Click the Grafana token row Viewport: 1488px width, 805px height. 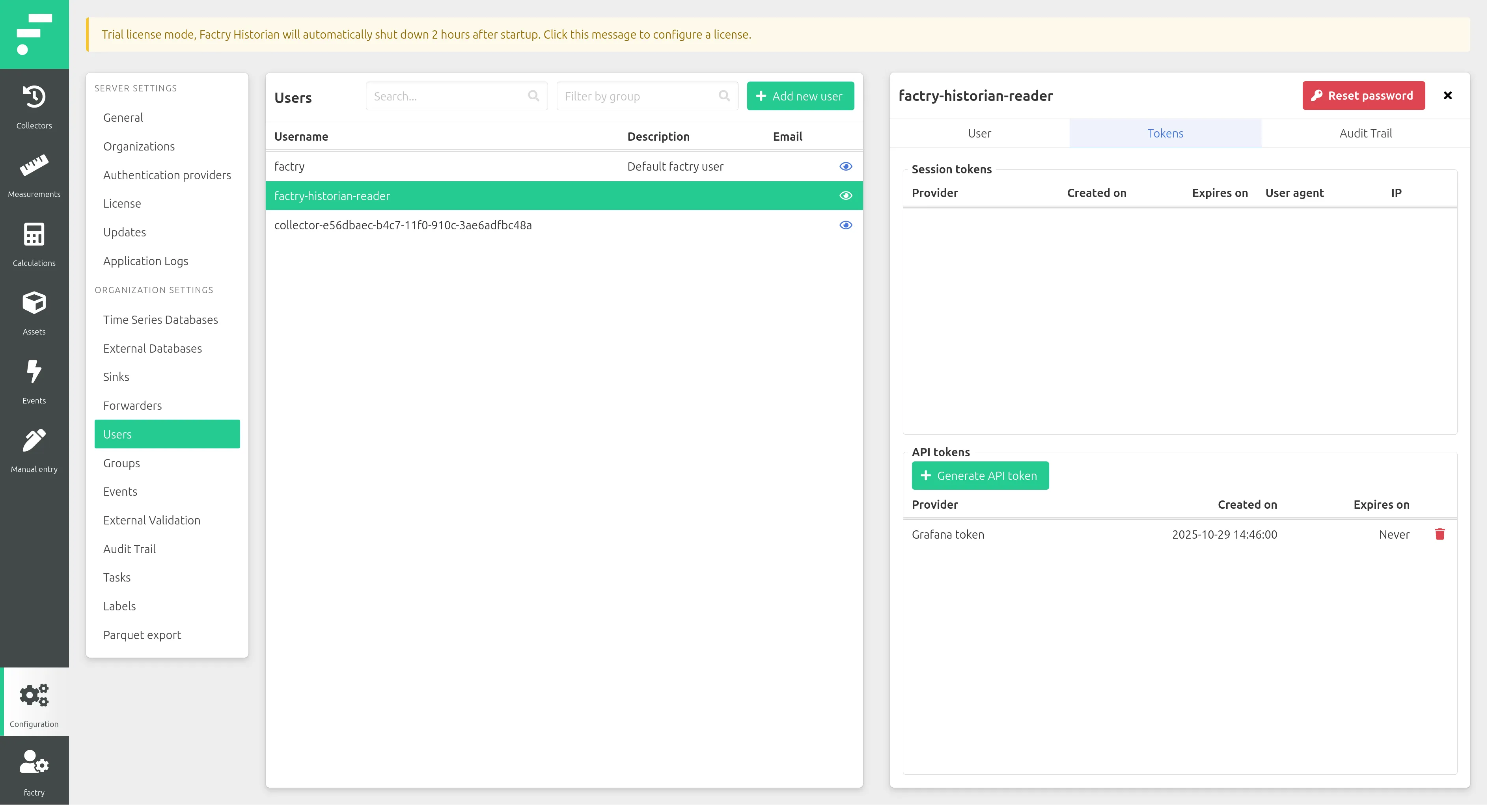click(1180, 534)
